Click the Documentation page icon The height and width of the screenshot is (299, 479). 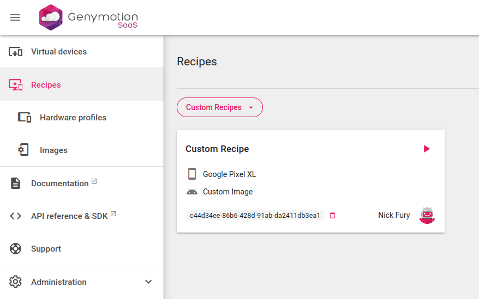coord(16,183)
